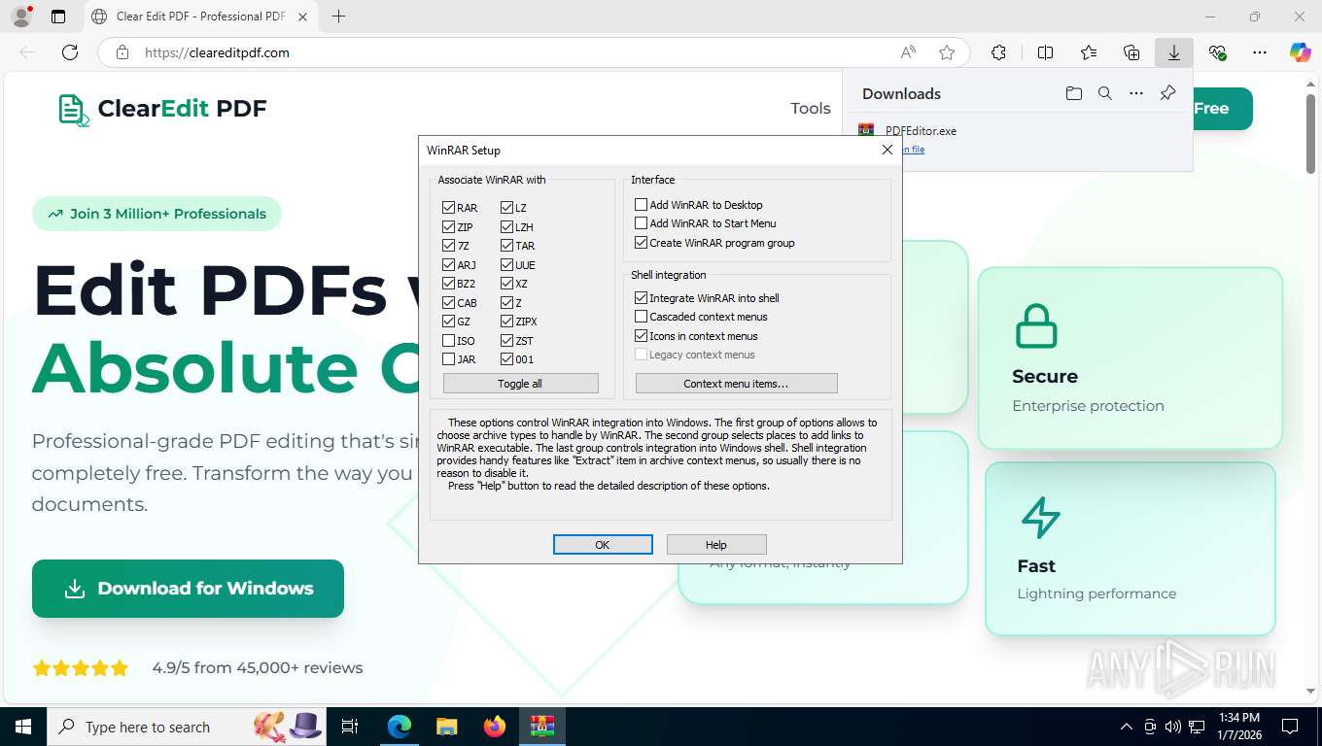Open a new browser tab
The width and height of the screenshot is (1322, 746).
[338, 17]
